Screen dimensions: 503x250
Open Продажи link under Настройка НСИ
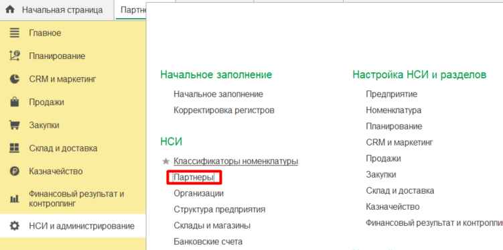pyautogui.click(x=383, y=158)
